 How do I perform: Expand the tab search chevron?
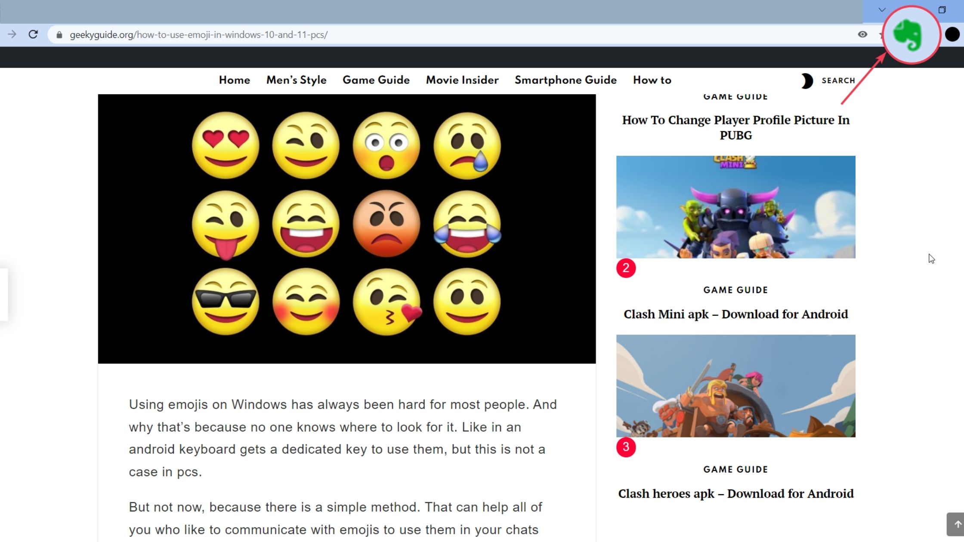pyautogui.click(x=882, y=10)
